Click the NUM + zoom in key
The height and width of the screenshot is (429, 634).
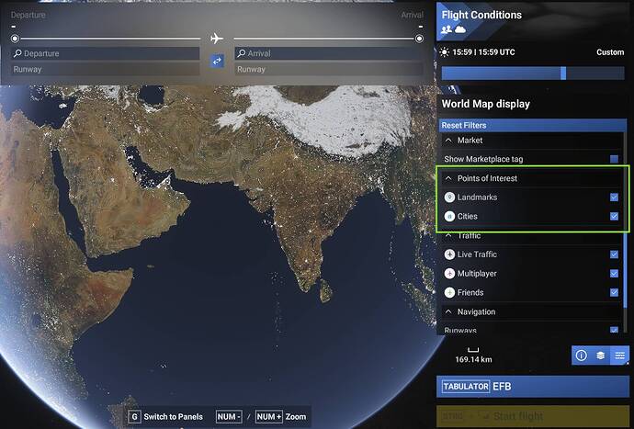point(269,417)
